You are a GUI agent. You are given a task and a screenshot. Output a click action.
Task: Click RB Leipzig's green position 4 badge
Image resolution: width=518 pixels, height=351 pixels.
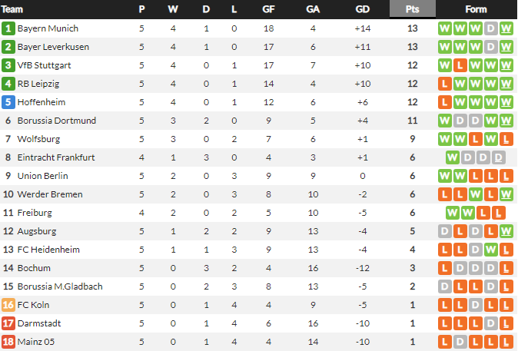pyautogui.click(x=8, y=84)
